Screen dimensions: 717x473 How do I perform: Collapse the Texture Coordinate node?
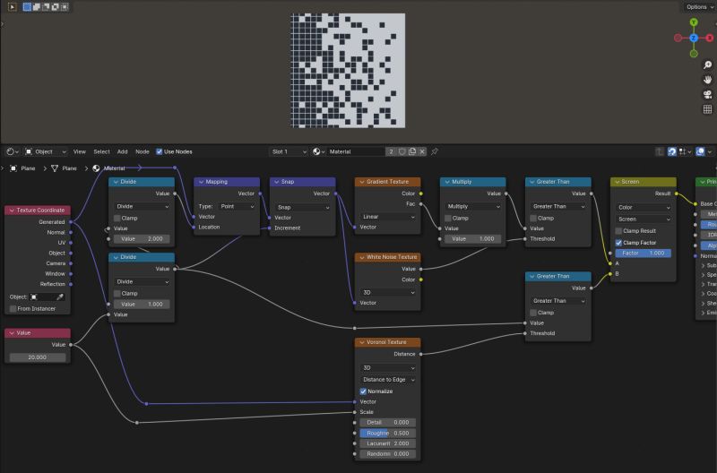click(x=12, y=211)
